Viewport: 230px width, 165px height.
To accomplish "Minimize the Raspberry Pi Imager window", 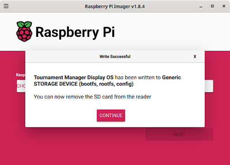I will click(x=201, y=6).
